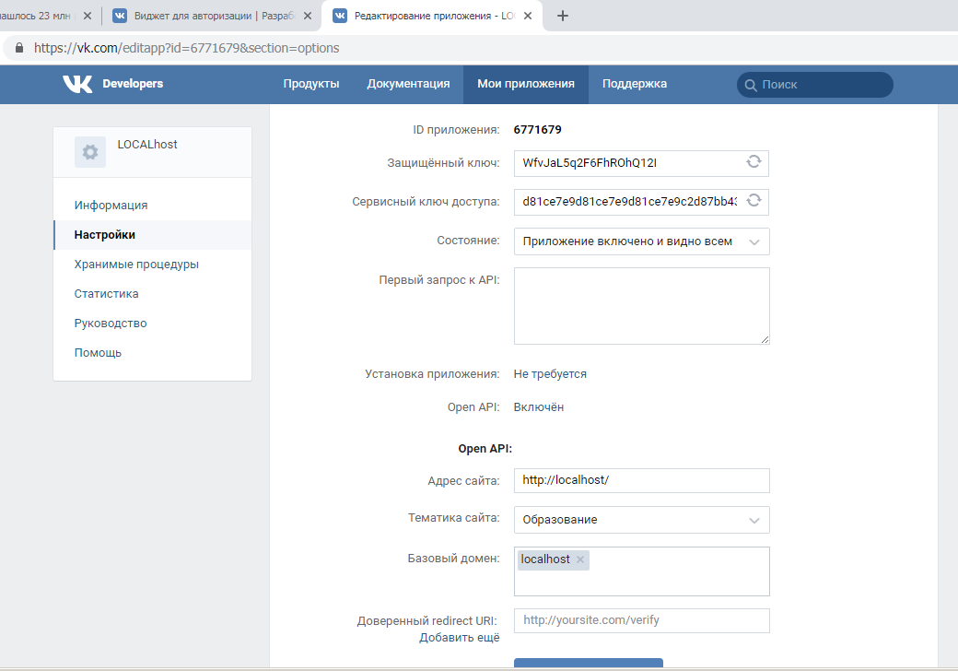Click the Не требуется installation link
The image size is (958, 671).
(x=550, y=374)
